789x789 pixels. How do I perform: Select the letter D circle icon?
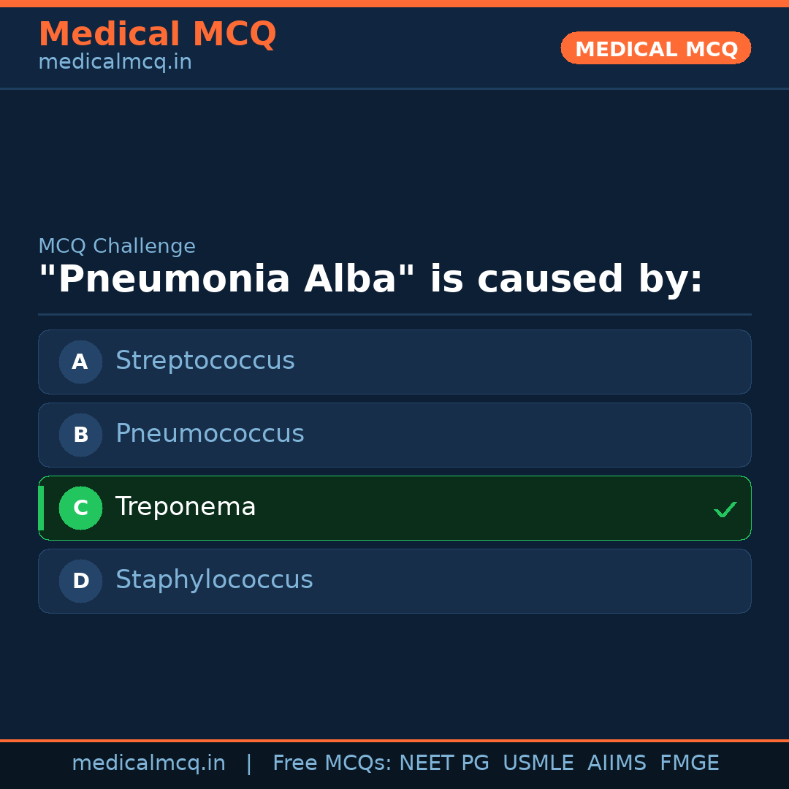[80, 581]
